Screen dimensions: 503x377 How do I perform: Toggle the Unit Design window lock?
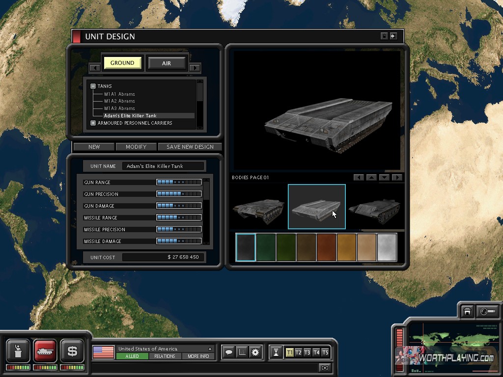[384, 36]
